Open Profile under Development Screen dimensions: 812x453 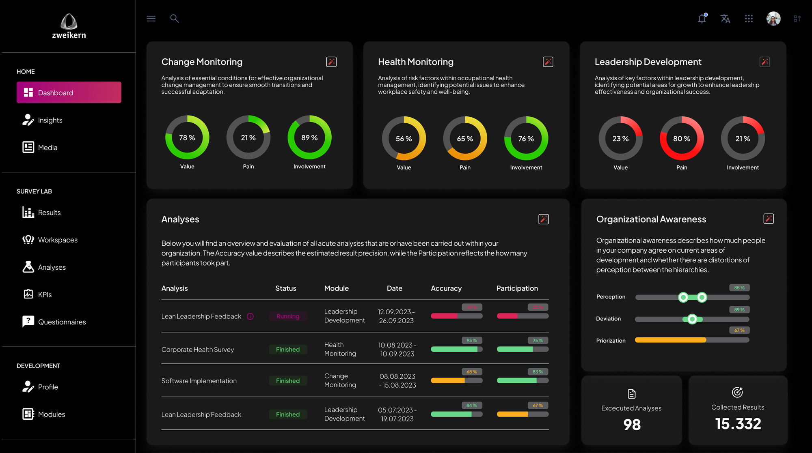[48, 387]
